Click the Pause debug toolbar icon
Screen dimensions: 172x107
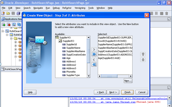tap(156, 13)
